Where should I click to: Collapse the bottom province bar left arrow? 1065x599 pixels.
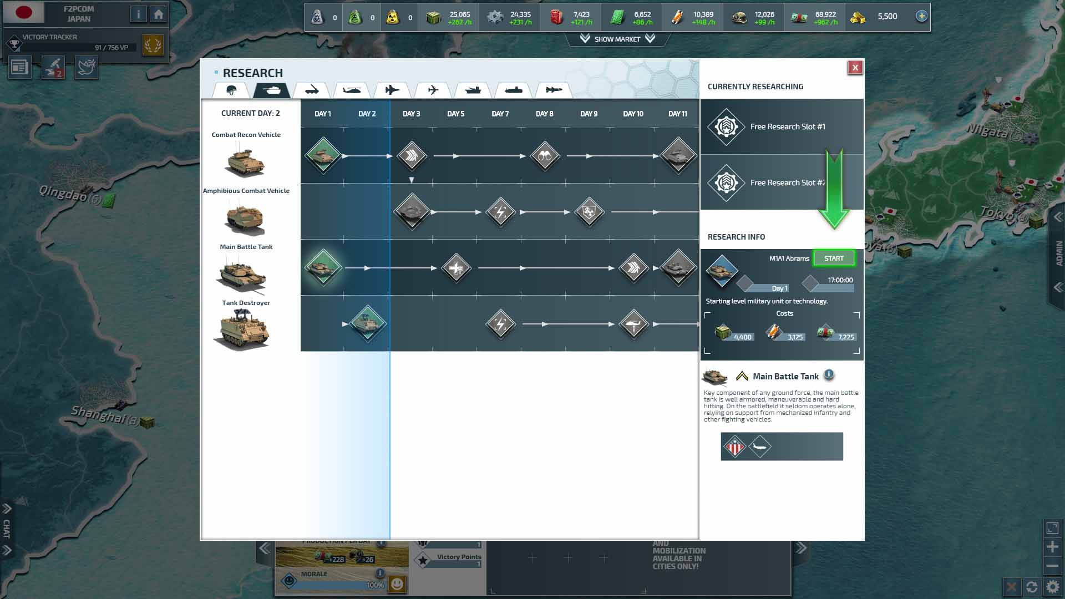[265, 549]
